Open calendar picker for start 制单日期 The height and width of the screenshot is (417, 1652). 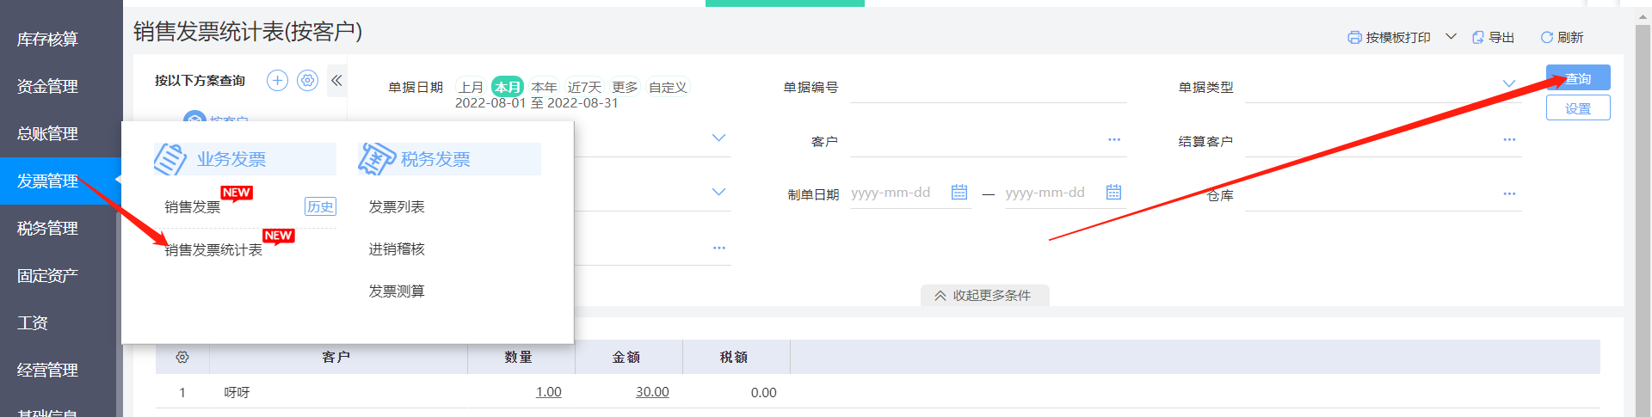pos(959,193)
